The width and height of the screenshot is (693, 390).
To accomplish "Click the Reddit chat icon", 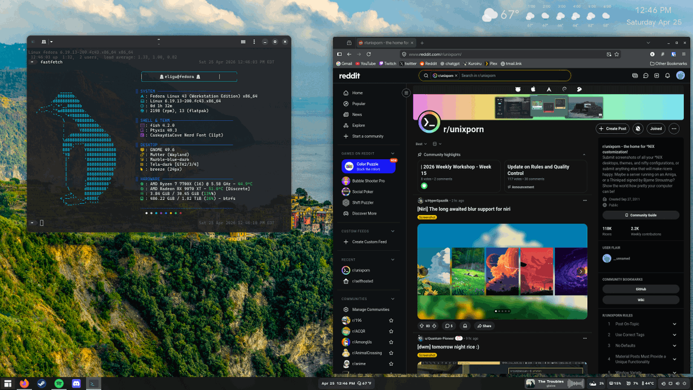I will [645, 76].
